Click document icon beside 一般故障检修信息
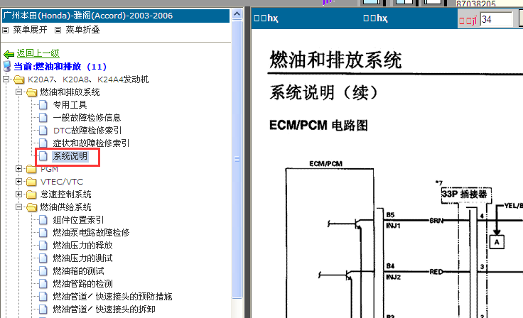 (x=43, y=117)
